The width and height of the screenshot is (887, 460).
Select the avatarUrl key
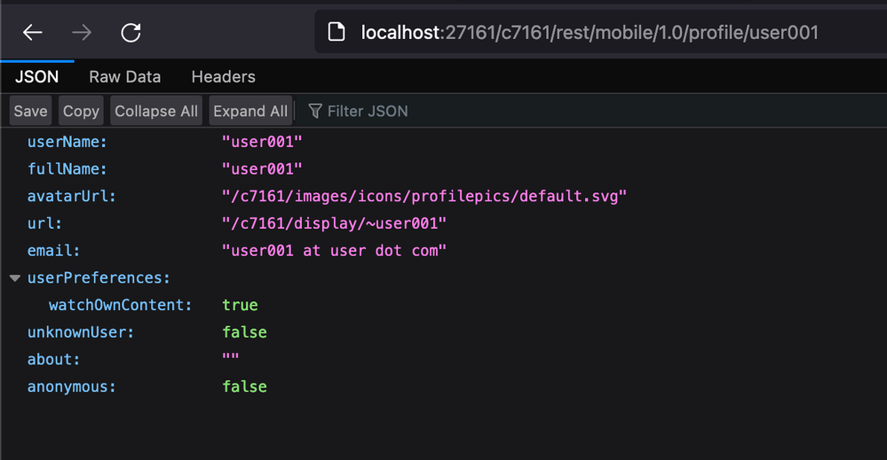coord(71,196)
